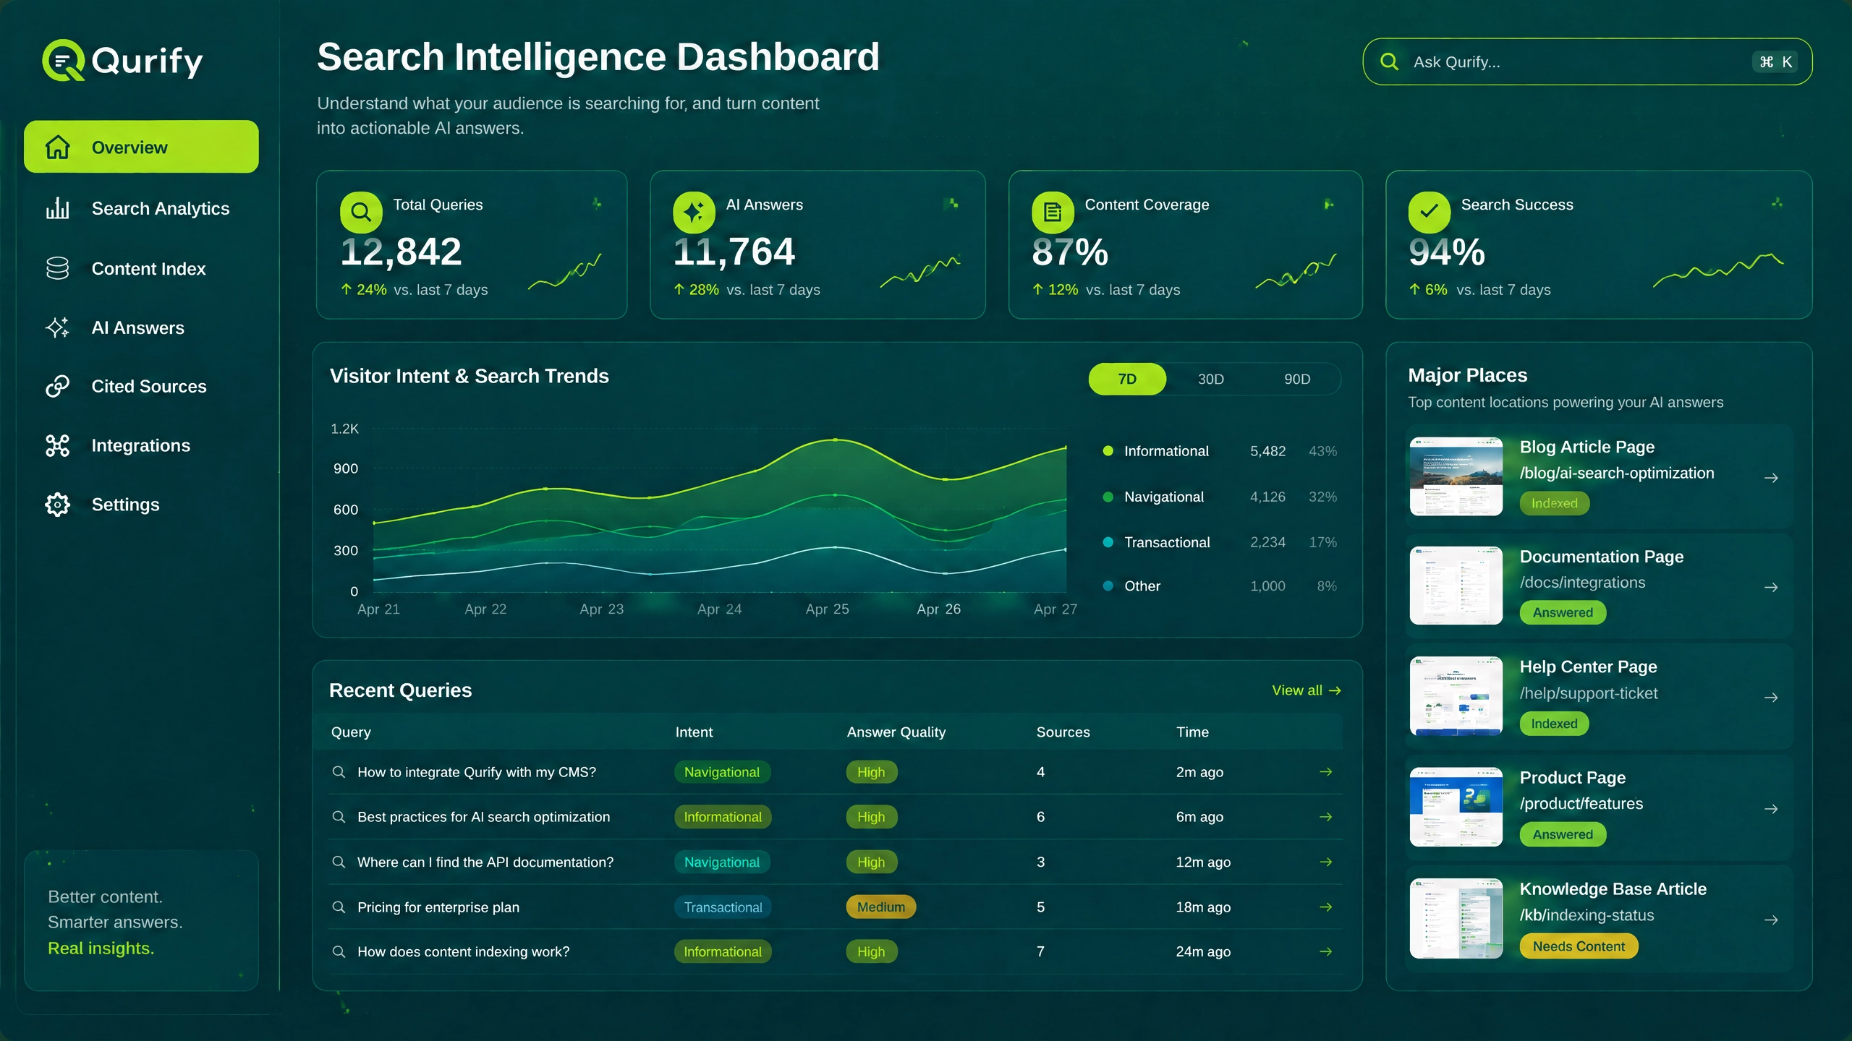Go to the Overview menu item

click(x=141, y=147)
